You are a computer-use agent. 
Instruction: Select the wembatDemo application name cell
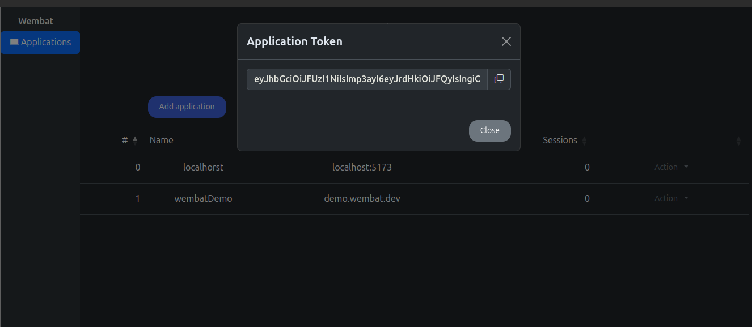[203, 198]
